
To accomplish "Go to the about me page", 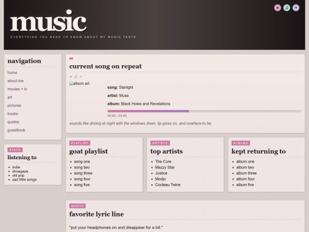I will 15,81.
